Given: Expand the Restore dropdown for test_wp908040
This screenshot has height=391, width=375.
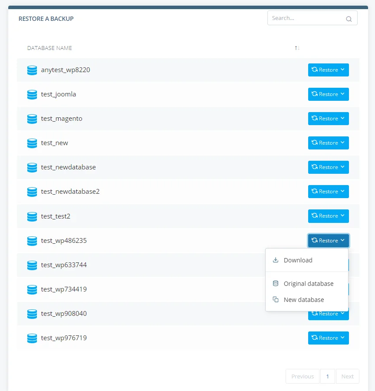Looking at the screenshot, I should pos(329,314).
